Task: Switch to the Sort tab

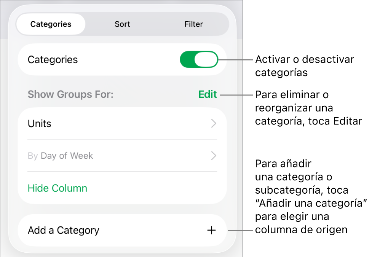Action: pyautogui.click(x=122, y=24)
